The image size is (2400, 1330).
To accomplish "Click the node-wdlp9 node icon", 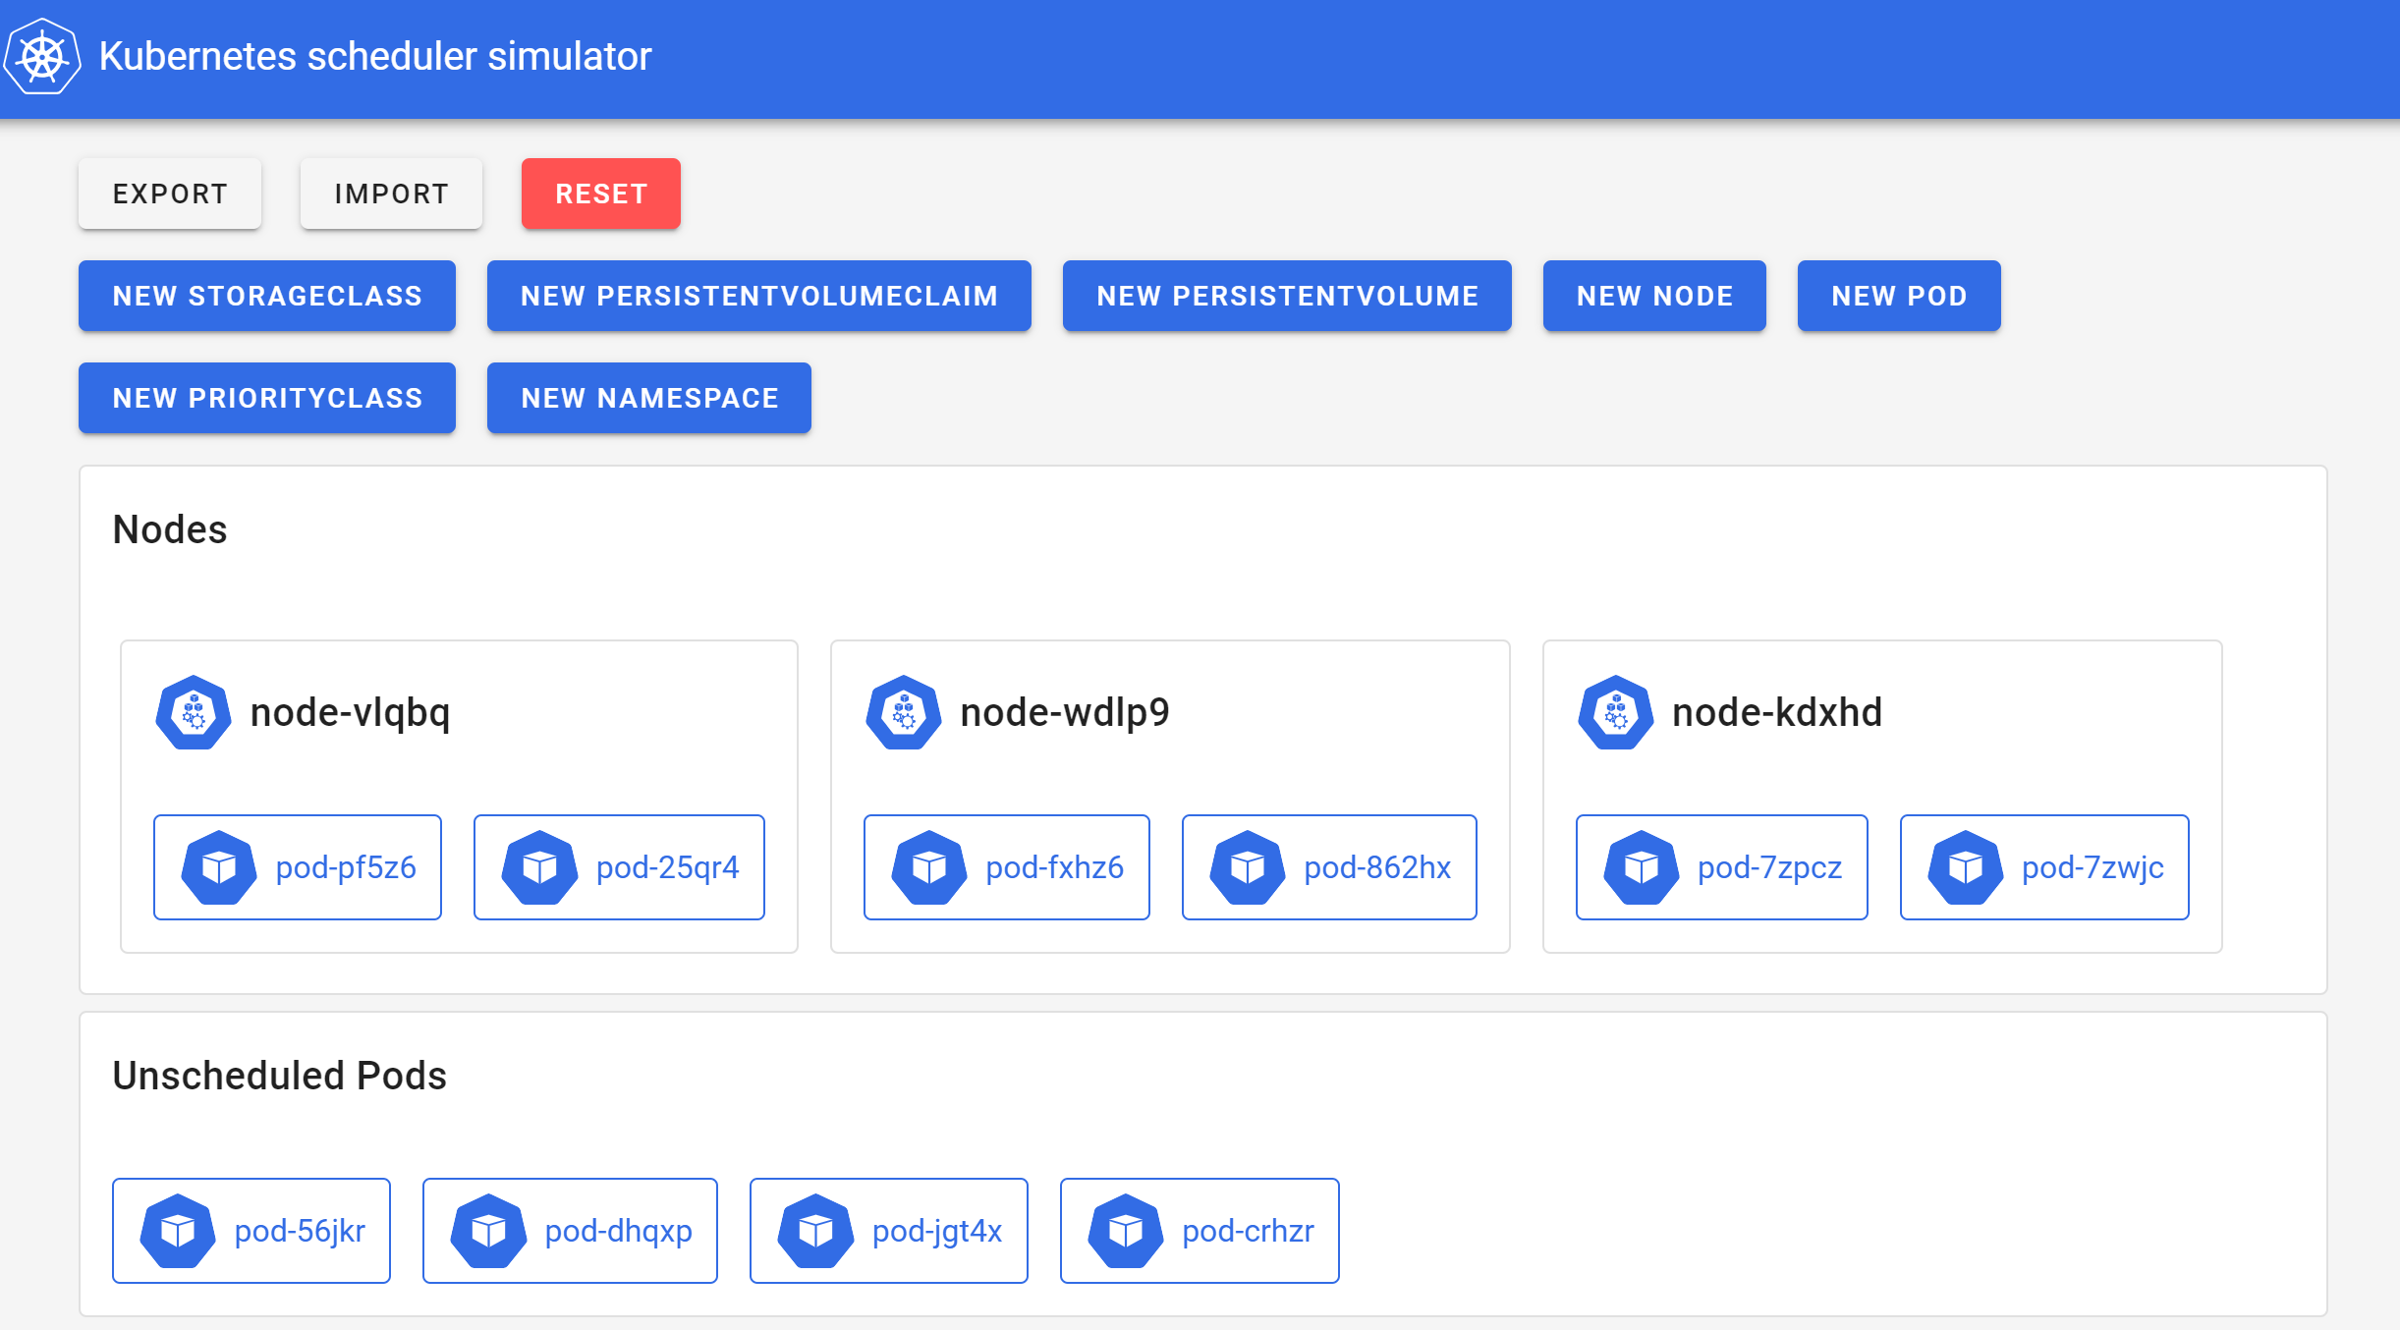I will coord(904,712).
